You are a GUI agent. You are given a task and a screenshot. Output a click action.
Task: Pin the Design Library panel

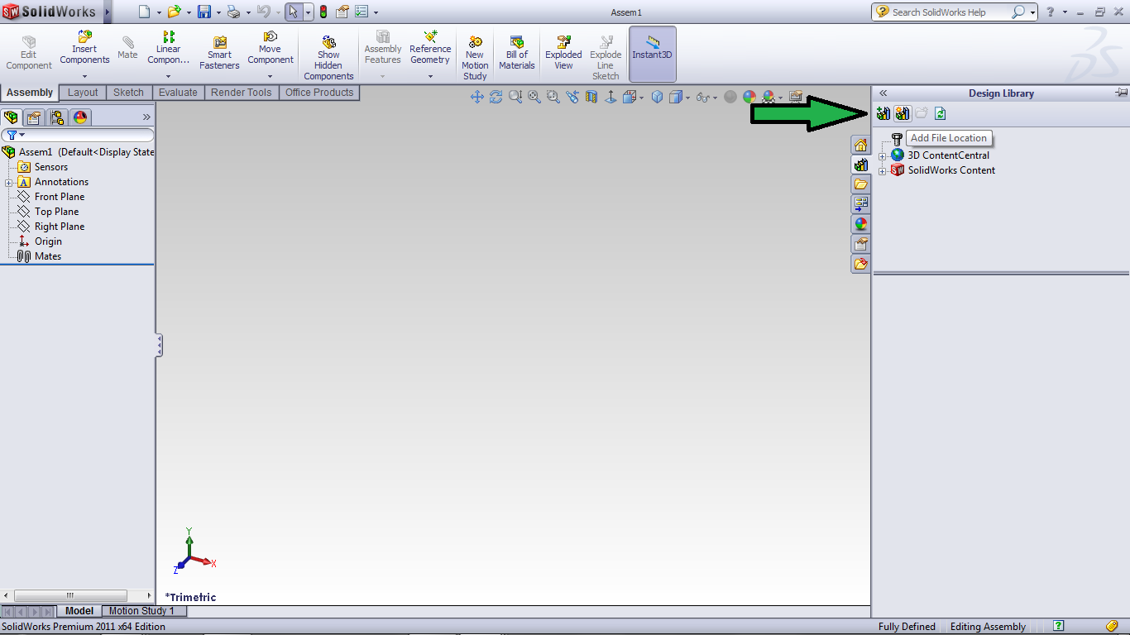coord(1121,93)
